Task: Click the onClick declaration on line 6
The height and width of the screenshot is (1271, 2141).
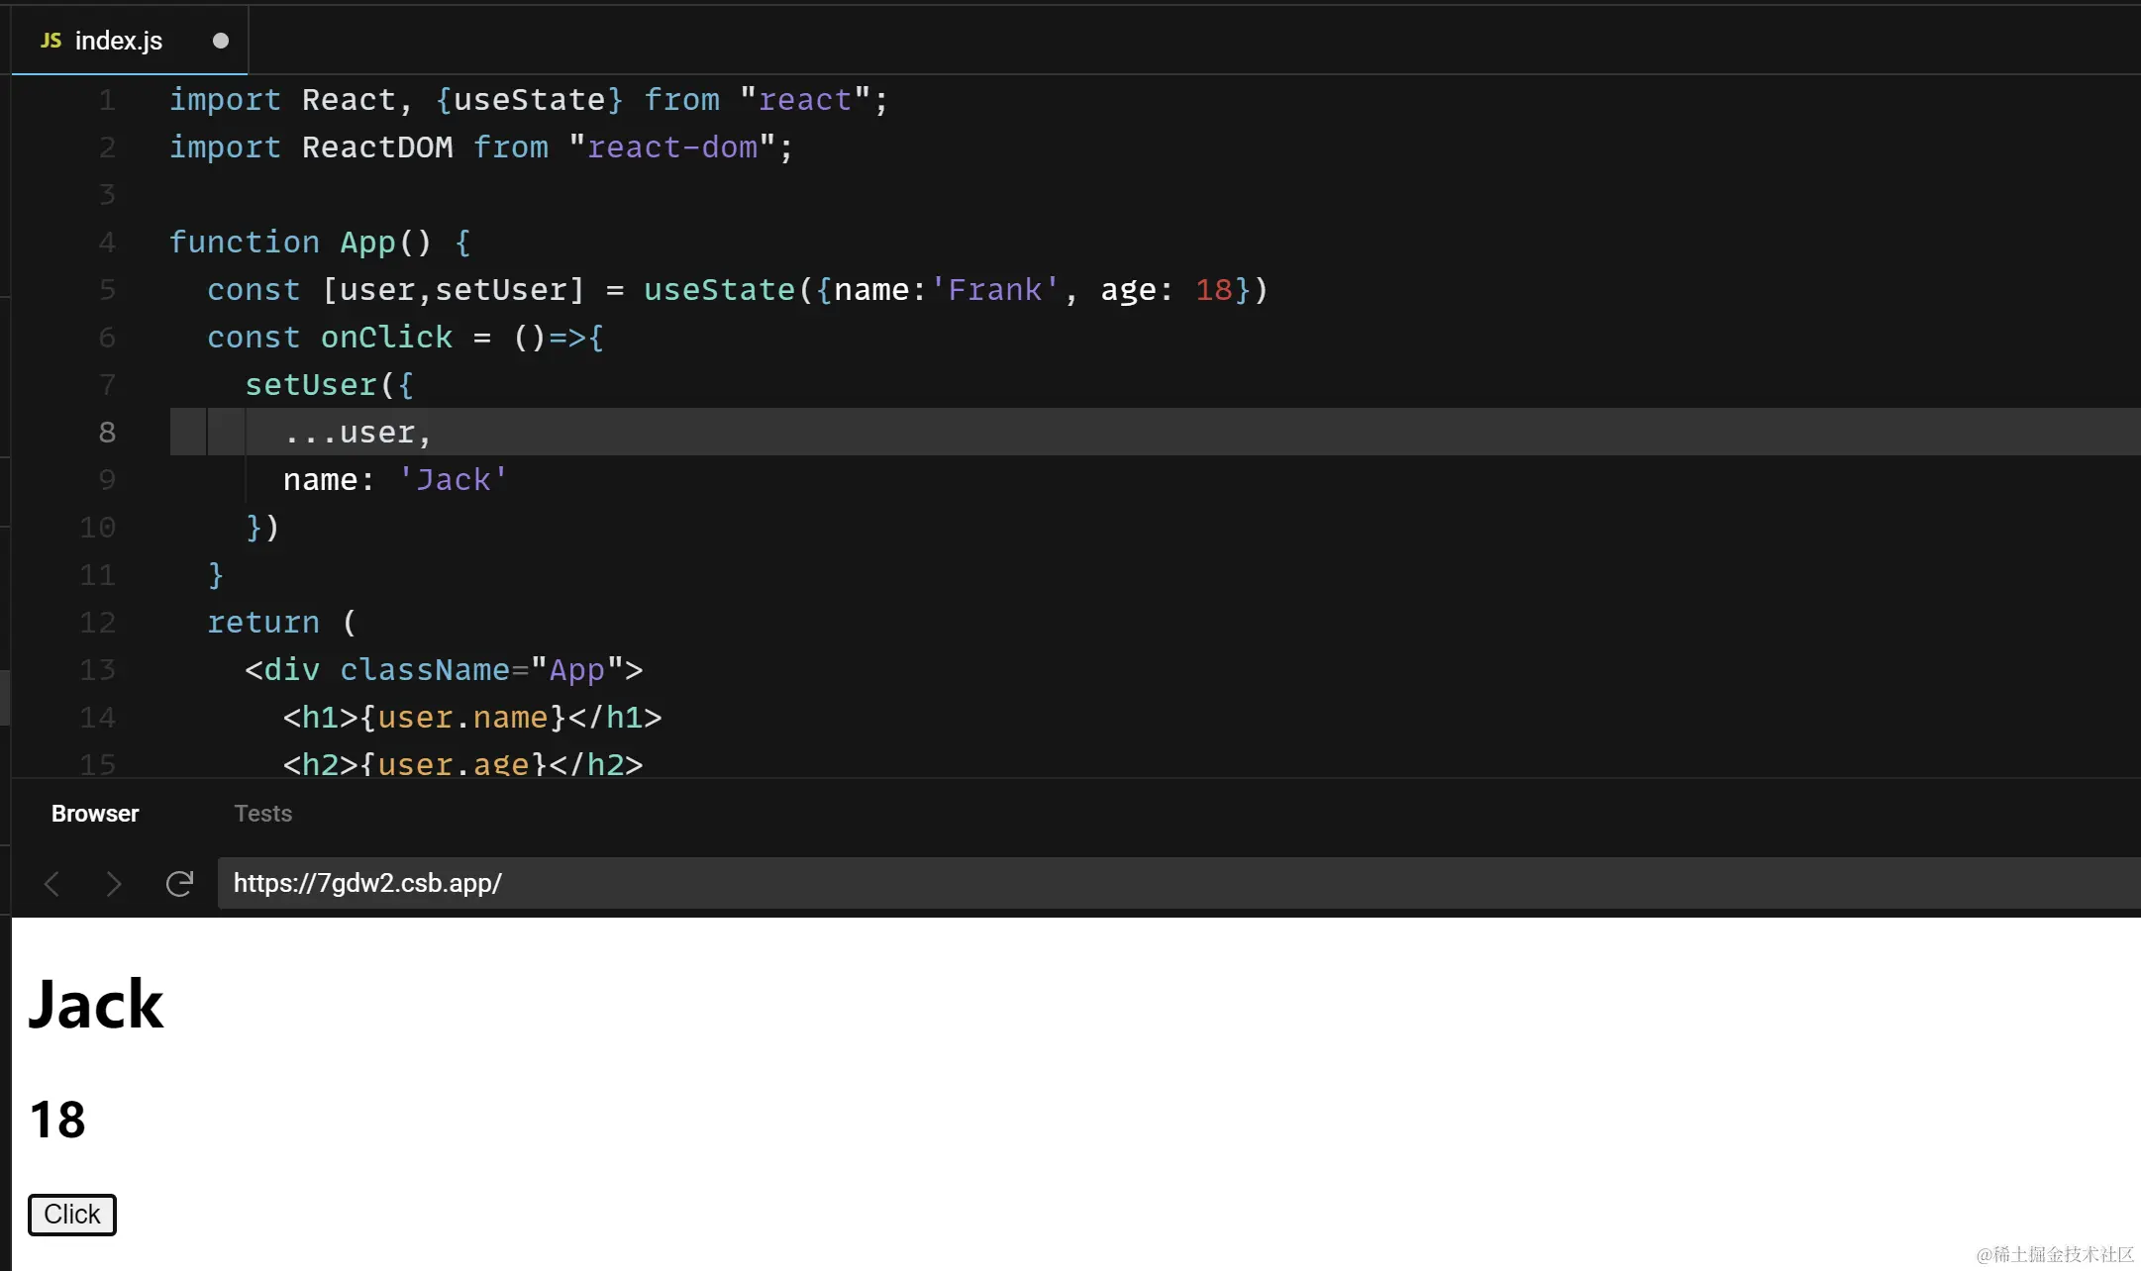Action: point(386,338)
